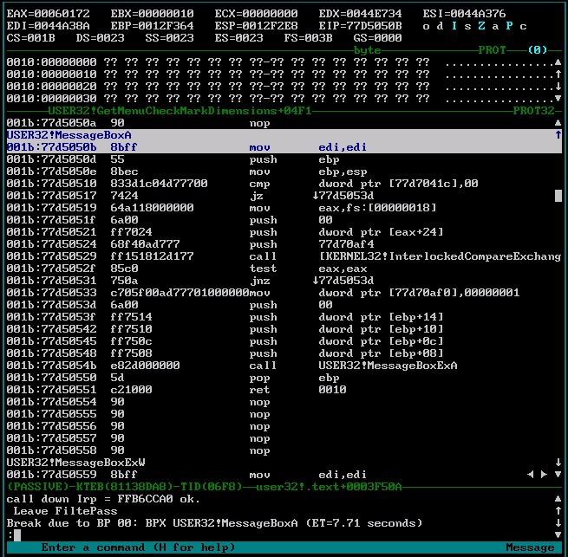This screenshot has height=557, width=568.
Task: Click the FS=003B segment register
Action: point(308,38)
